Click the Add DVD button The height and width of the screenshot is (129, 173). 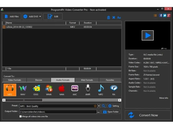coord(32,17)
